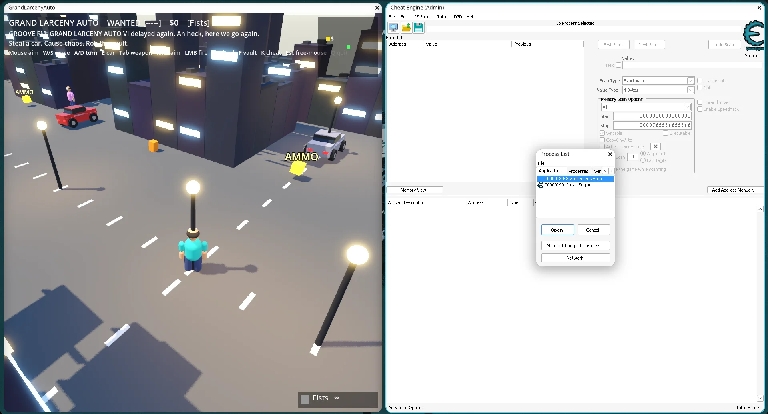Click the load table folder icon
768x414 pixels.
tap(406, 28)
